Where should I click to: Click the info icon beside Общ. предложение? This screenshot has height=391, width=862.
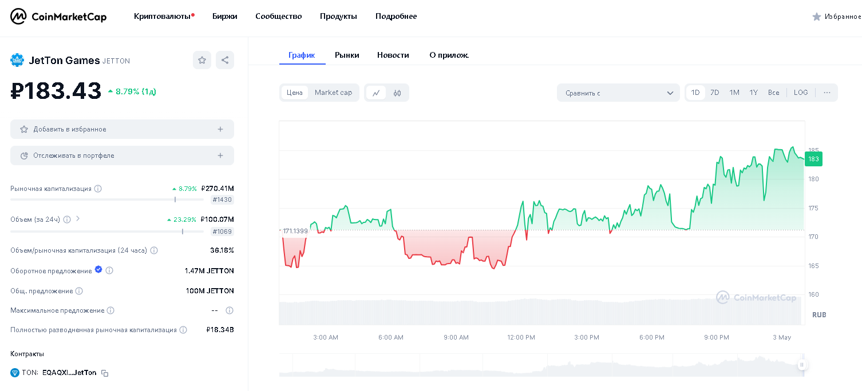coord(79,291)
